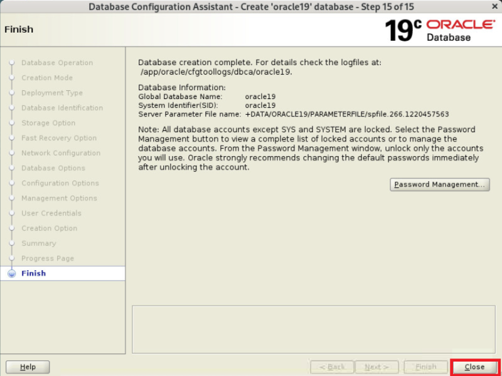The image size is (502, 376).
Task: Select the Creation Mode step
Action: (x=47, y=78)
